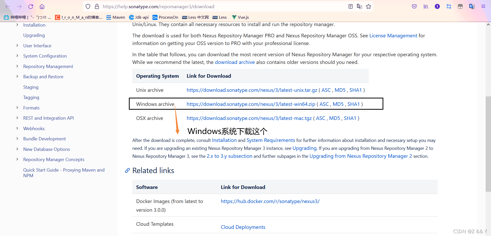
Task: Expand the Bundle Development section
Action: pos(17,139)
